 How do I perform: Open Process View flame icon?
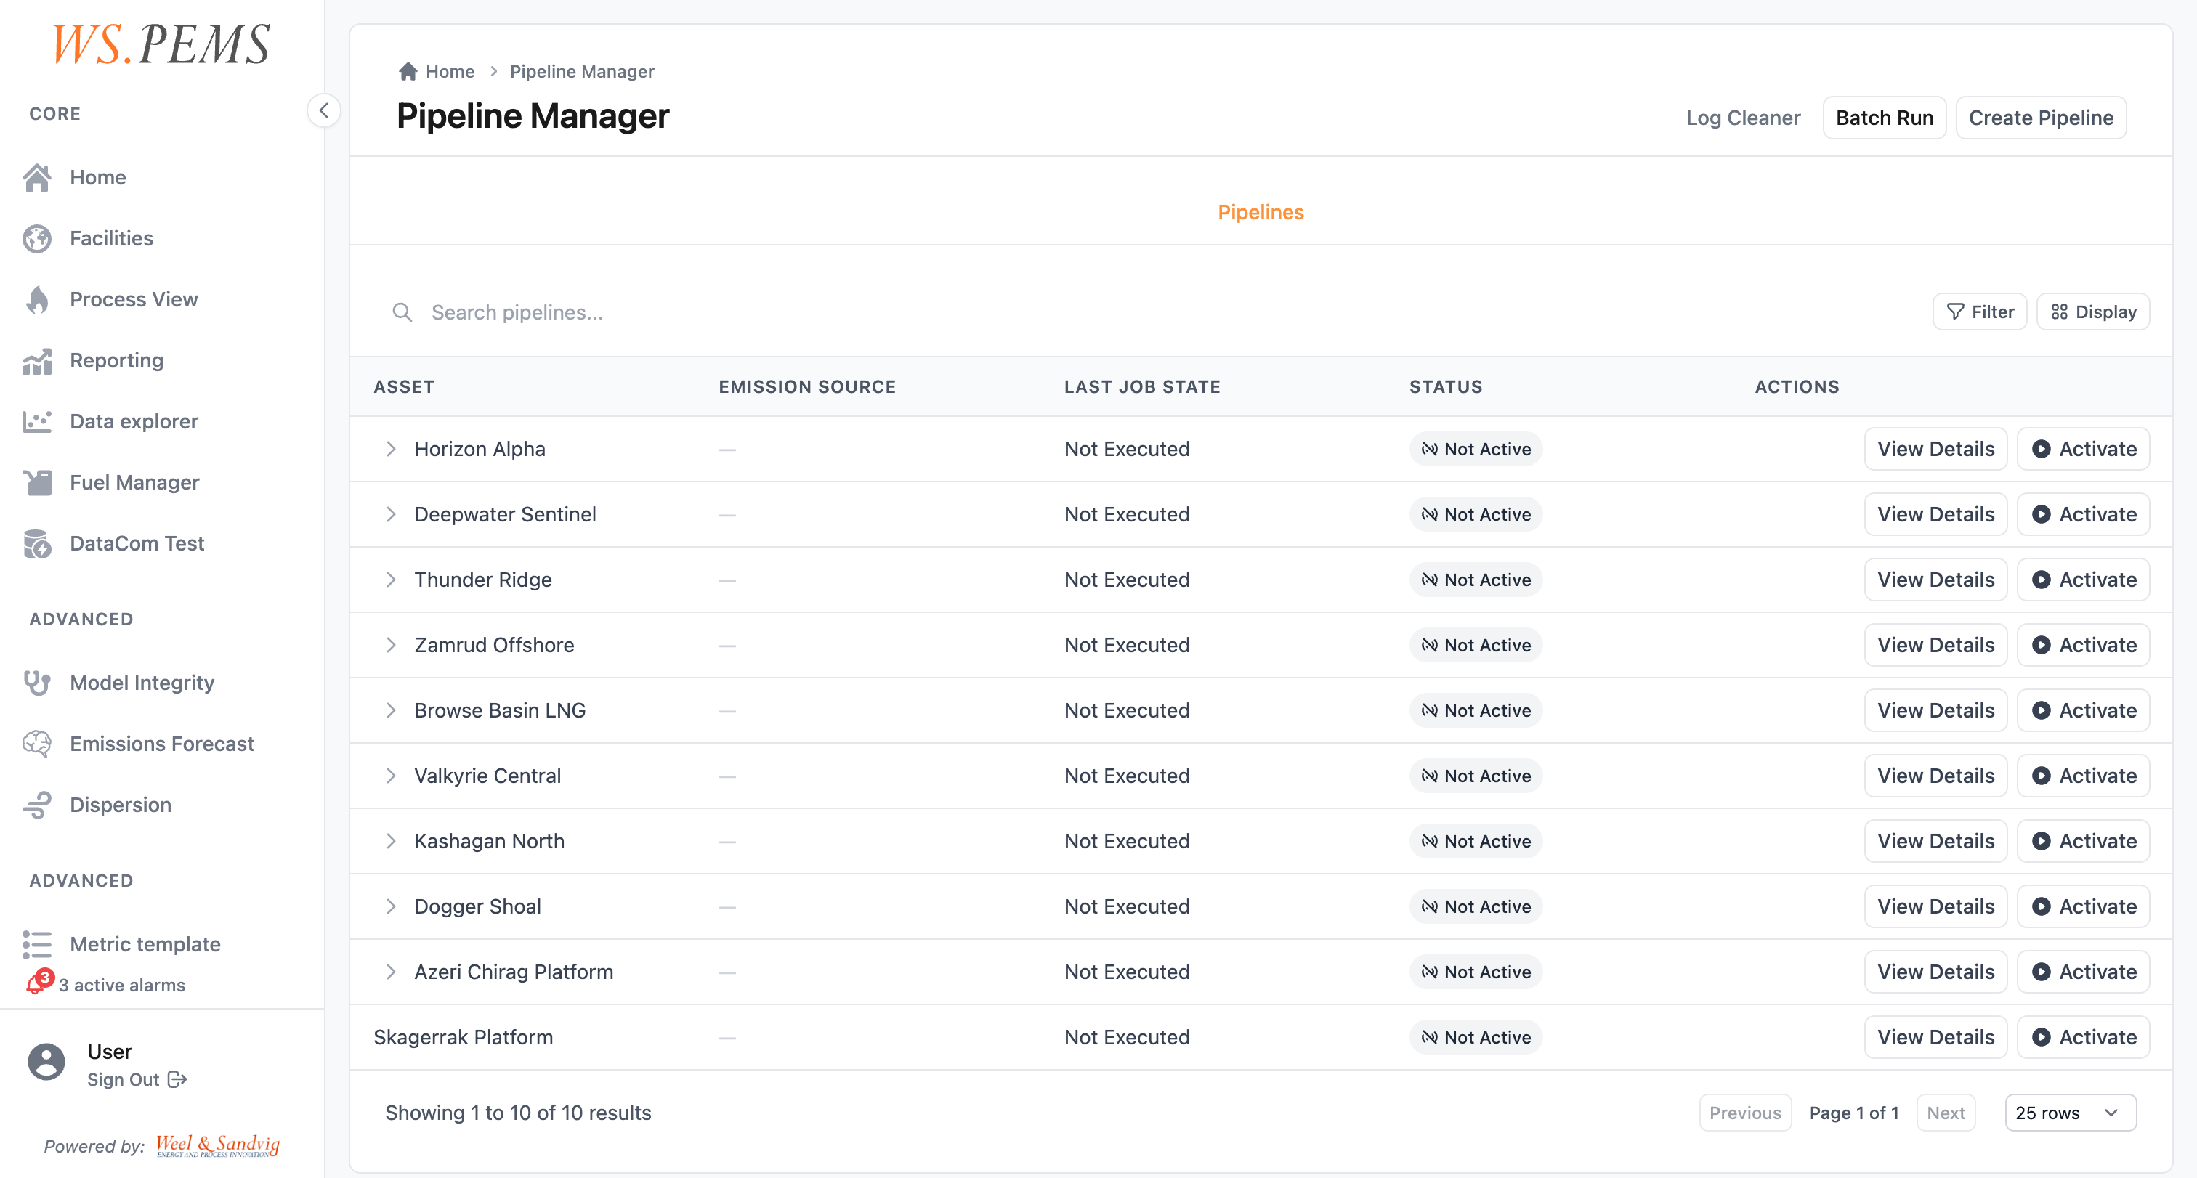[38, 299]
